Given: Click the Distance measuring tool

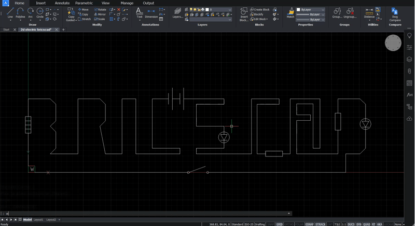Looking at the screenshot, I should 369,12.
